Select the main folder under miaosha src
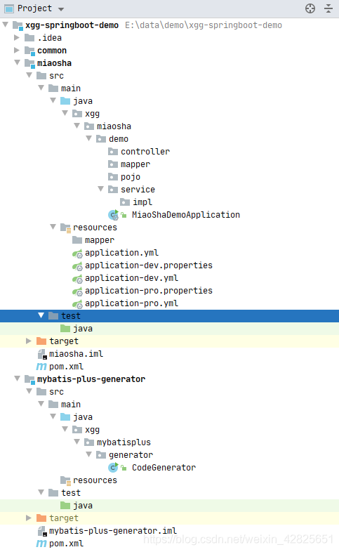This screenshot has width=339, height=552. (71, 88)
